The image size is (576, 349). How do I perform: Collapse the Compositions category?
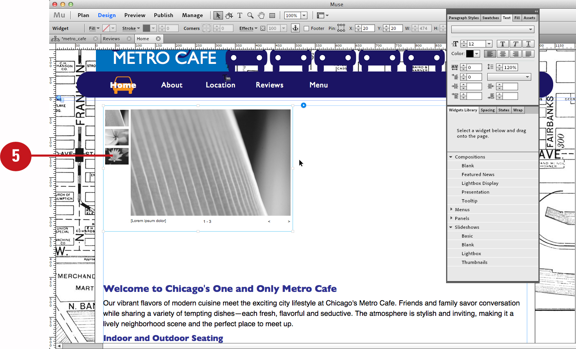pos(451,157)
